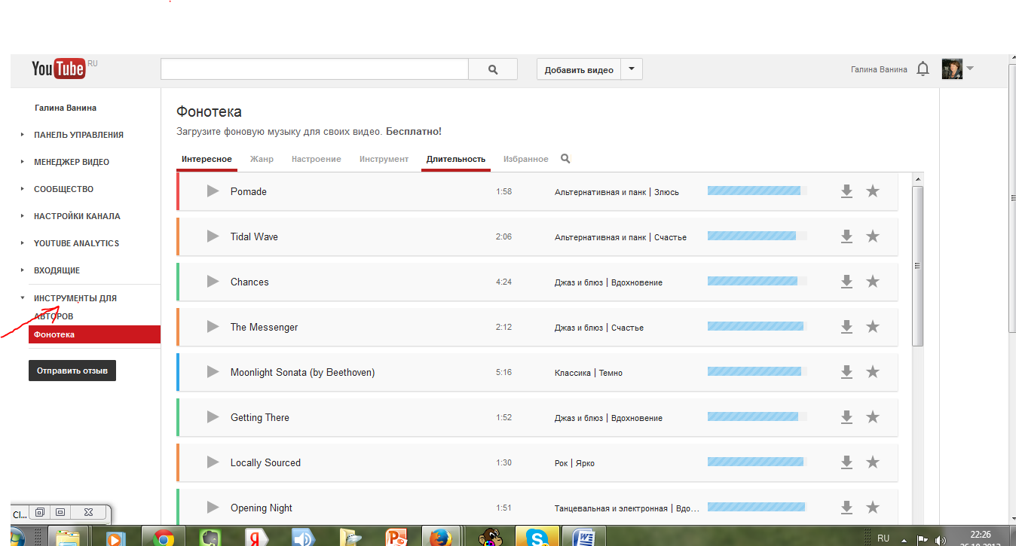1016x546 pixels.
Task: Star Pomade as a favorite
Action: (873, 191)
